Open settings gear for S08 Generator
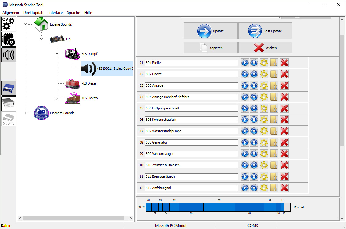This screenshot has width=346, height=229. [264, 142]
